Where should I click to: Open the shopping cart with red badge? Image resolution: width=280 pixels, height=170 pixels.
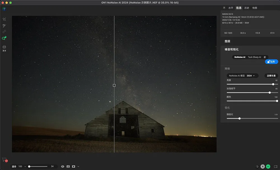4,160
